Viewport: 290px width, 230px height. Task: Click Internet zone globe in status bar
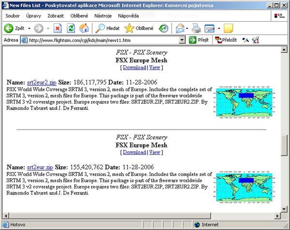(197, 225)
